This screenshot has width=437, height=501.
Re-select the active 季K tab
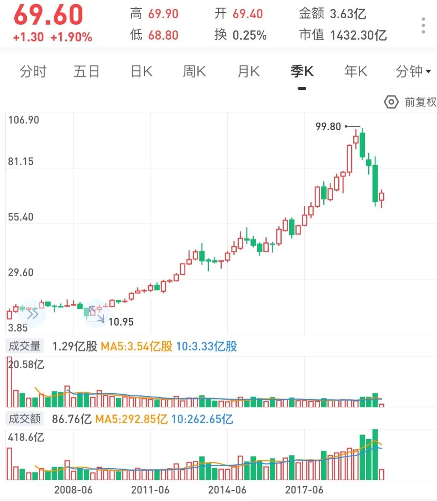point(301,71)
